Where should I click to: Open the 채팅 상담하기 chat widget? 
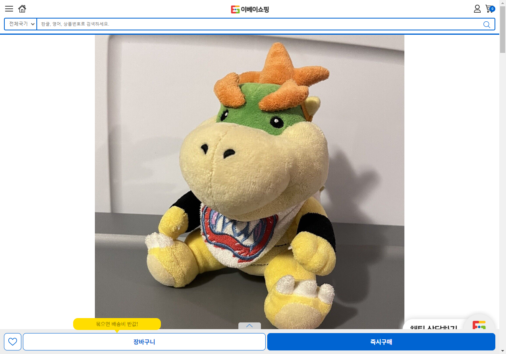[x=449, y=324]
